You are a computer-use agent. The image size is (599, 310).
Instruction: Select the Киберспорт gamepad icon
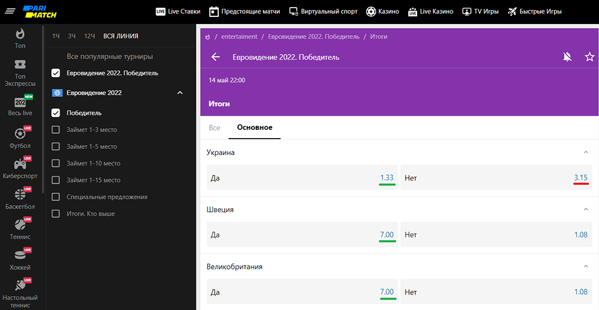pos(20,164)
